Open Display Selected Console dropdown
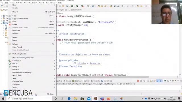 [170, 81]
